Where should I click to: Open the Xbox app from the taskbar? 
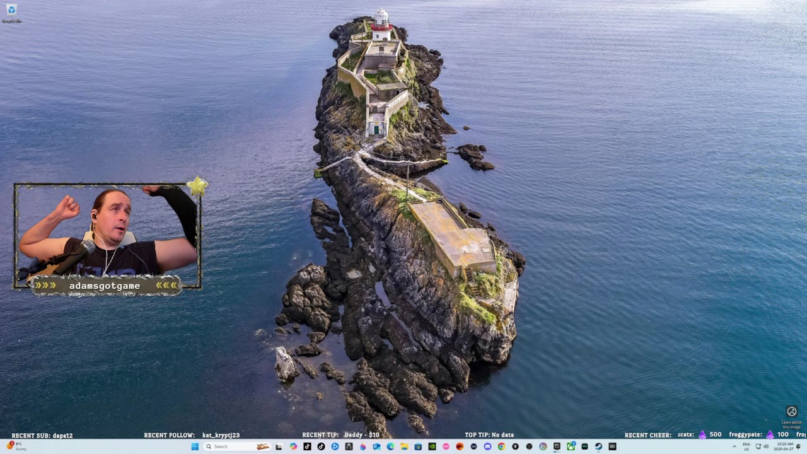point(571,446)
